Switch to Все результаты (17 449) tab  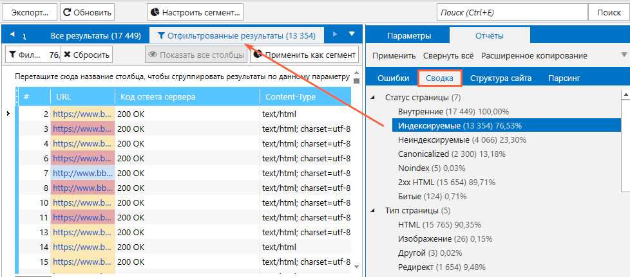(95, 36)
